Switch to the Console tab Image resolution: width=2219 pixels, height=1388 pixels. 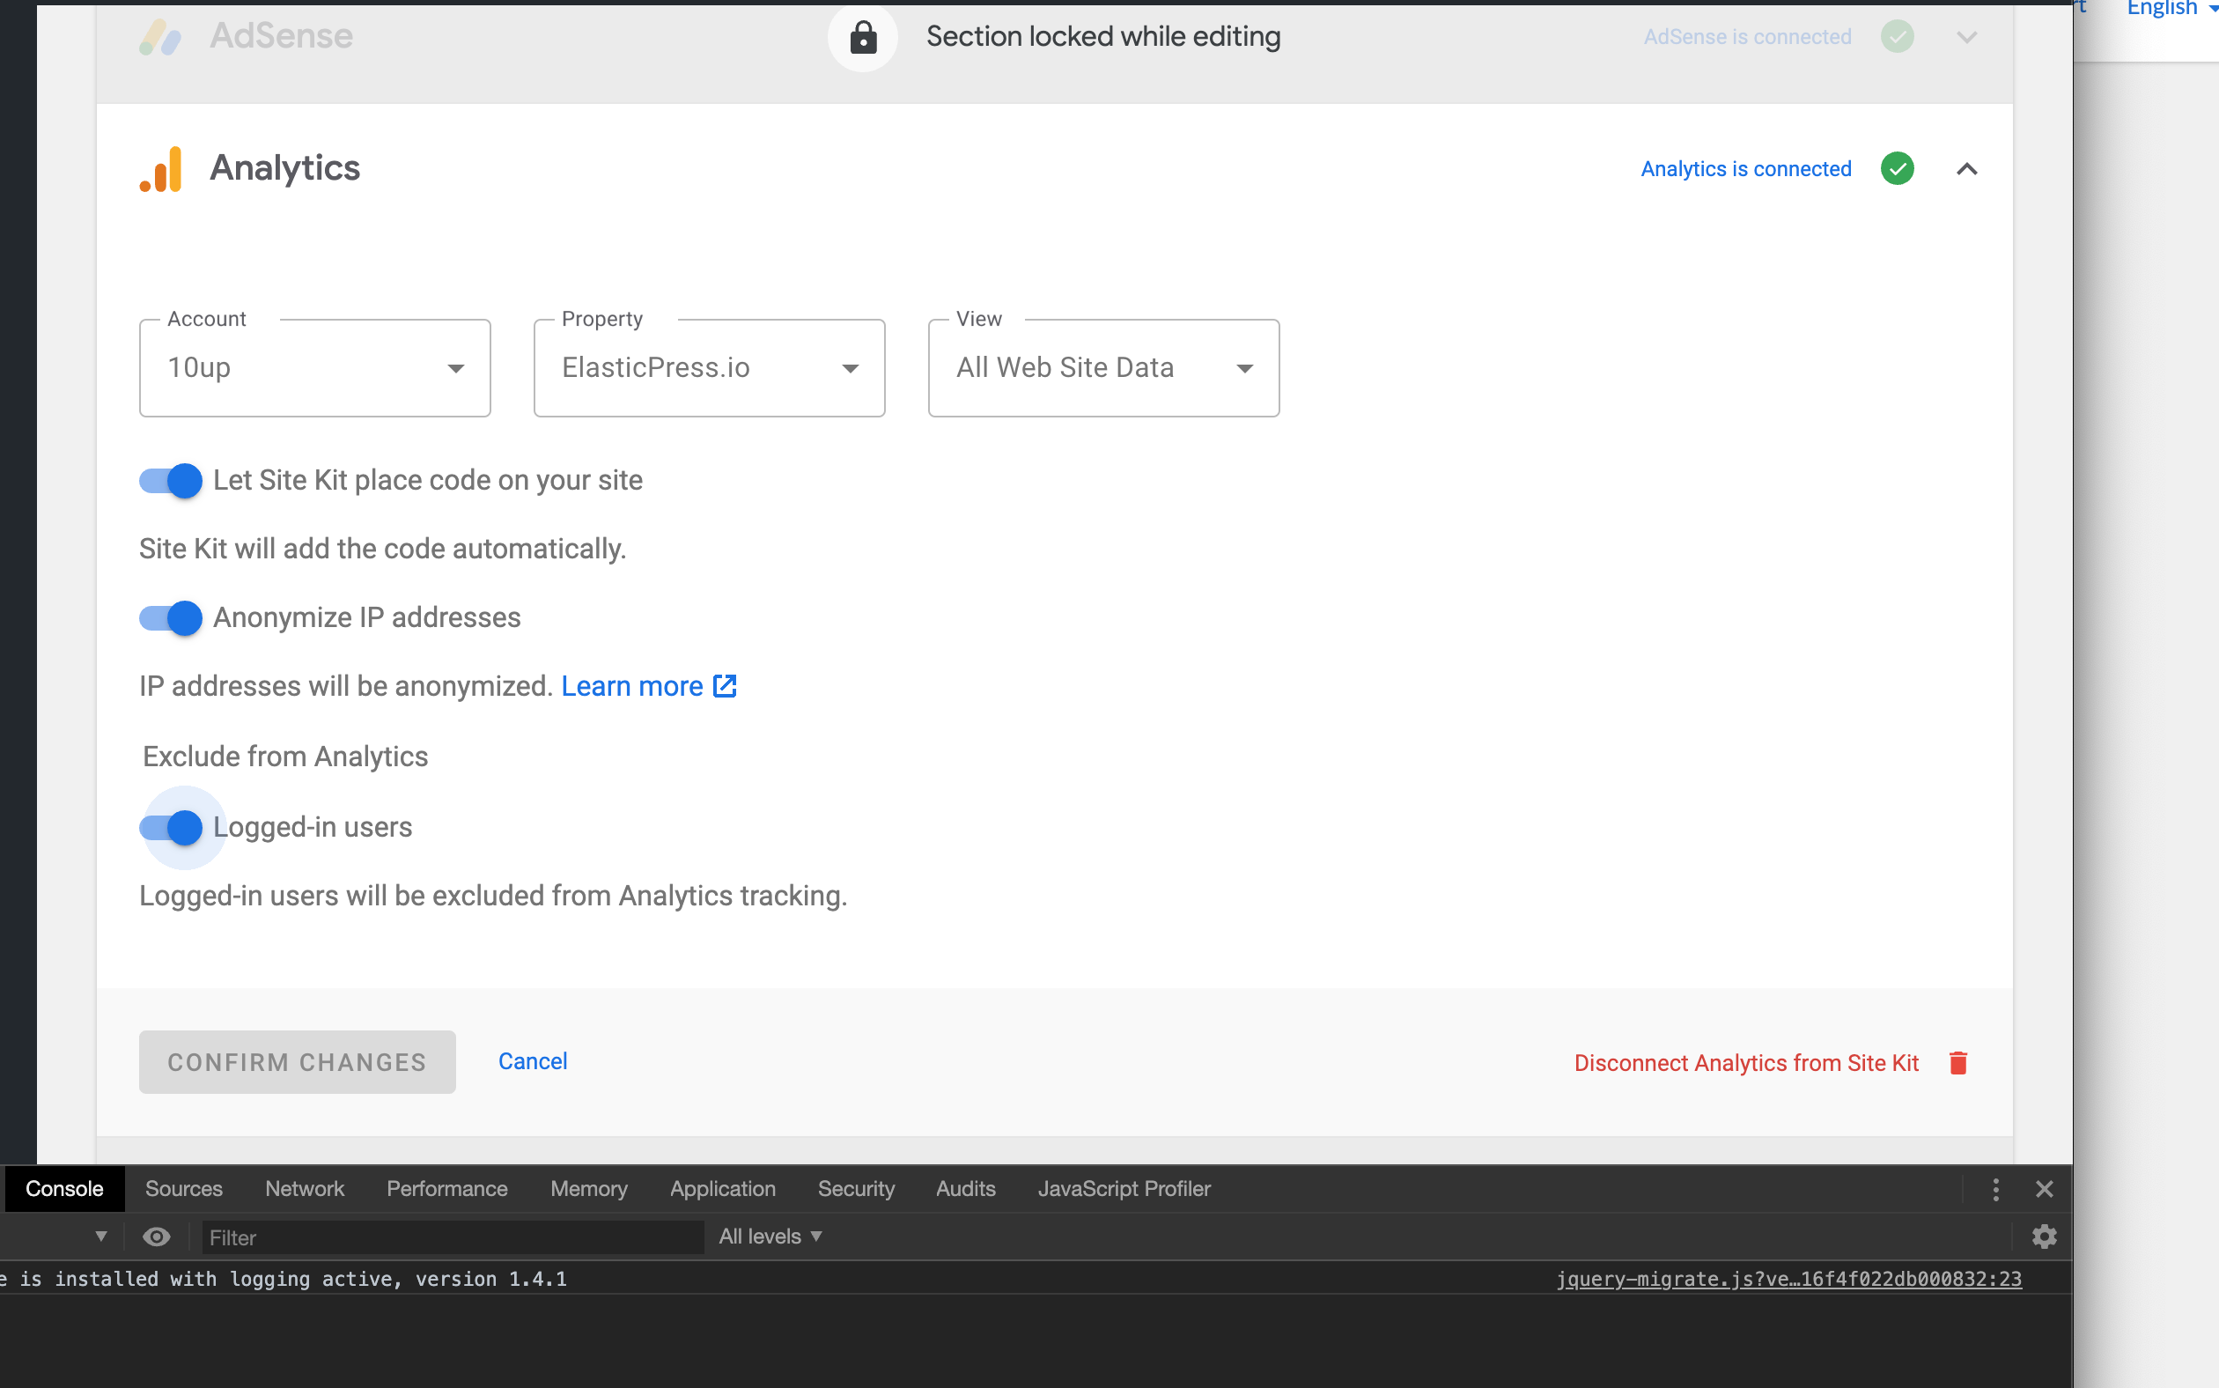(x=64, y=1189)
